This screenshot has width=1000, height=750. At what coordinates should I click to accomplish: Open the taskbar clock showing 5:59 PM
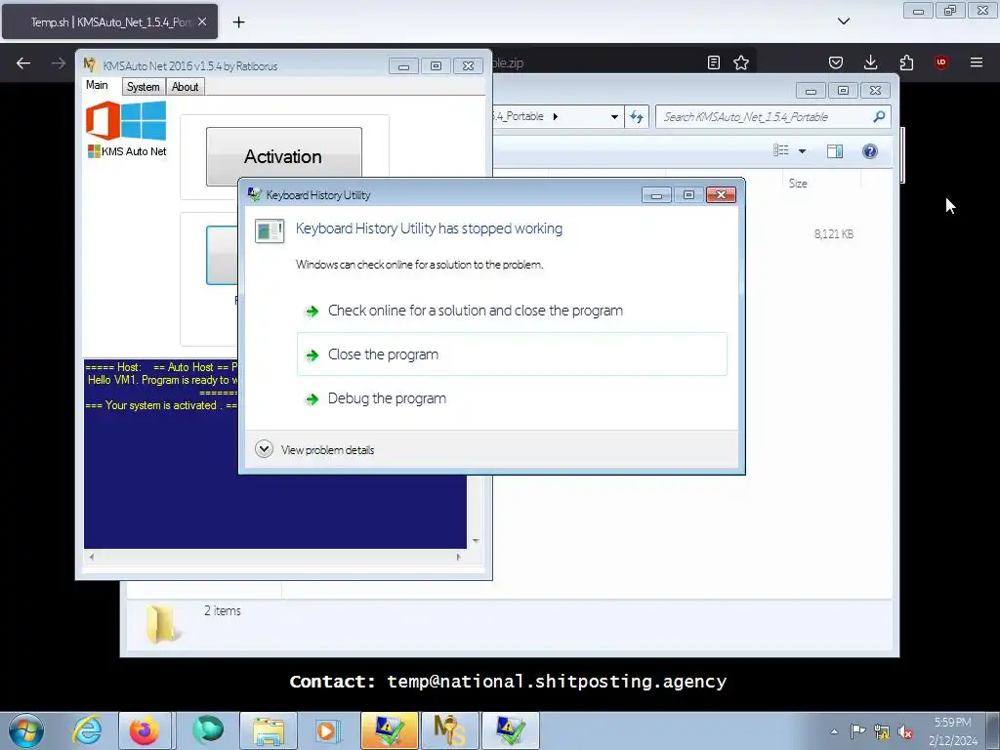point(953,730)
